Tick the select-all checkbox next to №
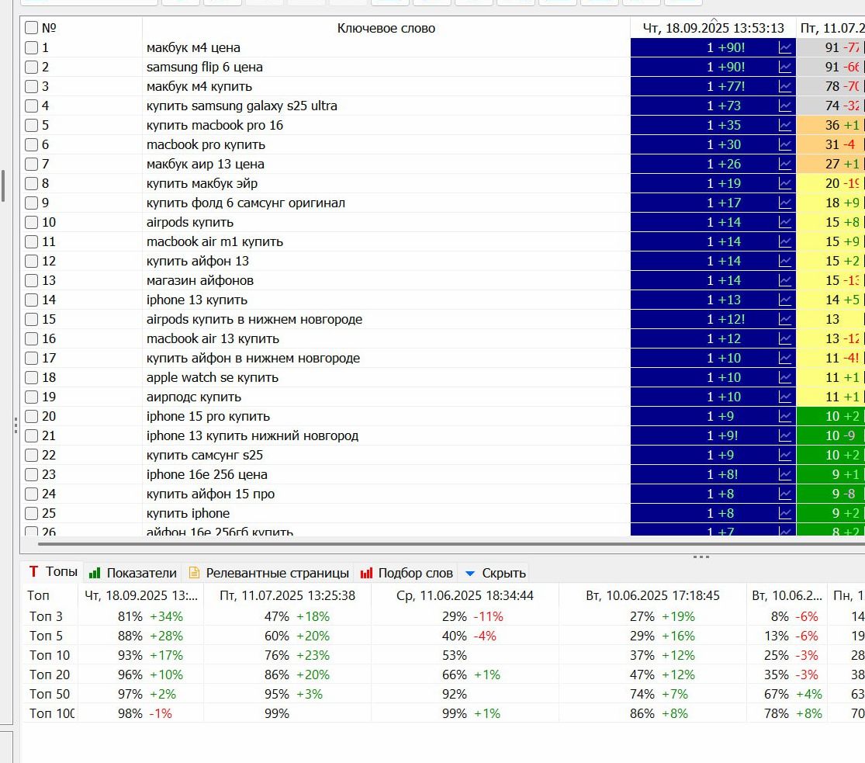Image resolution: width=865 pixels, height=763 pixels. point(31,28)
